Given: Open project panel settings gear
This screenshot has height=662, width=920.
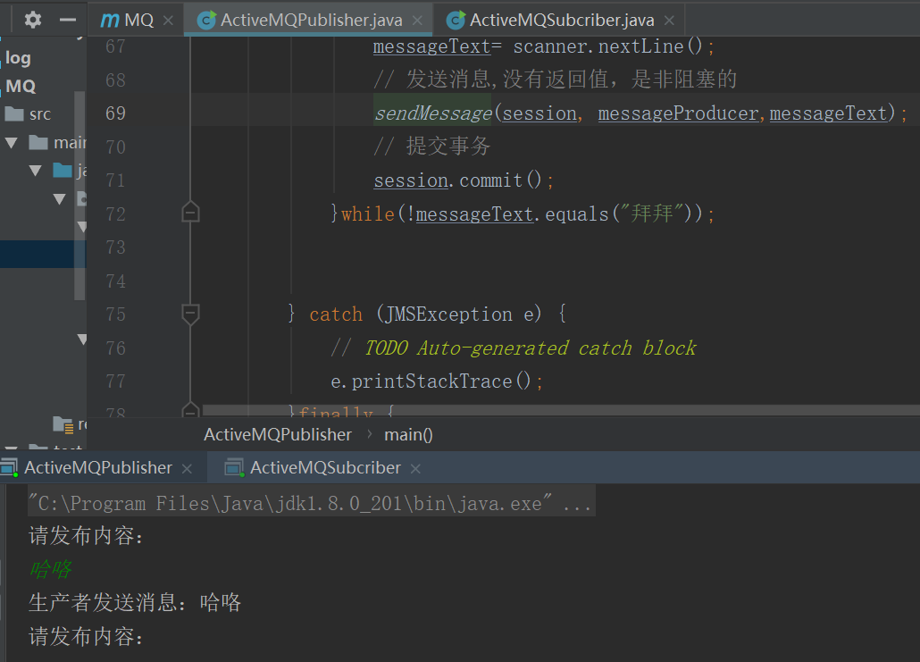Looking at the screenshot, I should (x=33, y=20).
